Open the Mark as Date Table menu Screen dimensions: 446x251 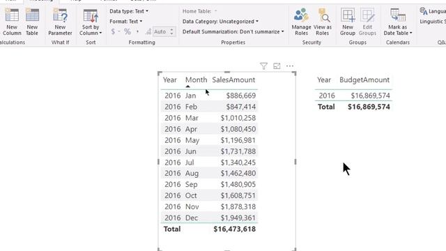point(398,22)
